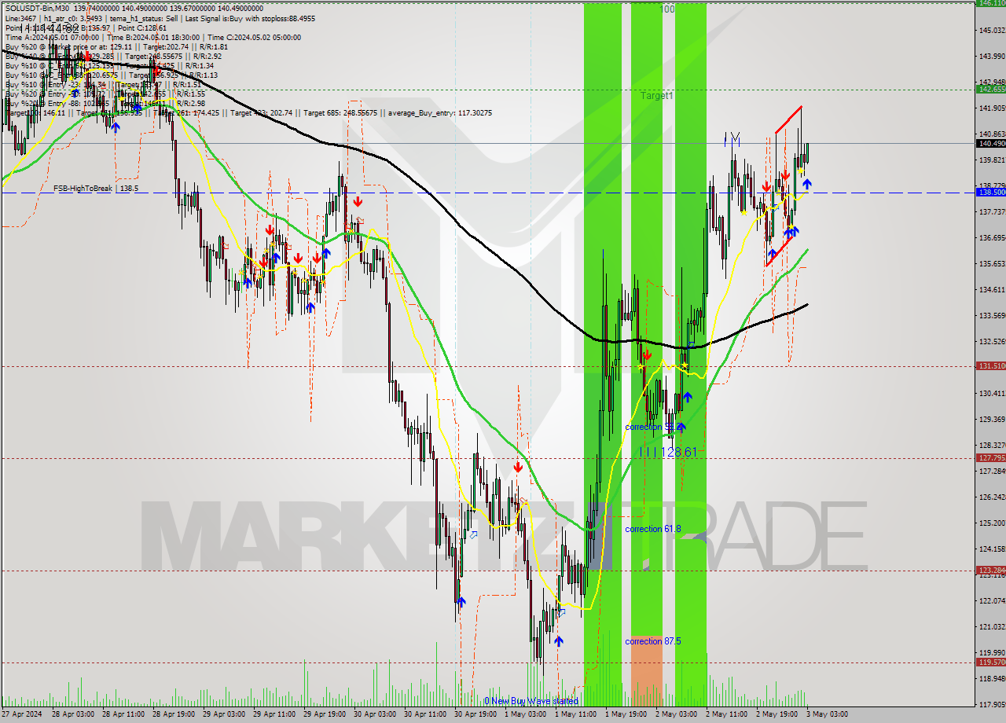Viewport: 1006px width, 723px height.
Task: Click the 143.990 price axis label
Action: click(x=991, y=56)
